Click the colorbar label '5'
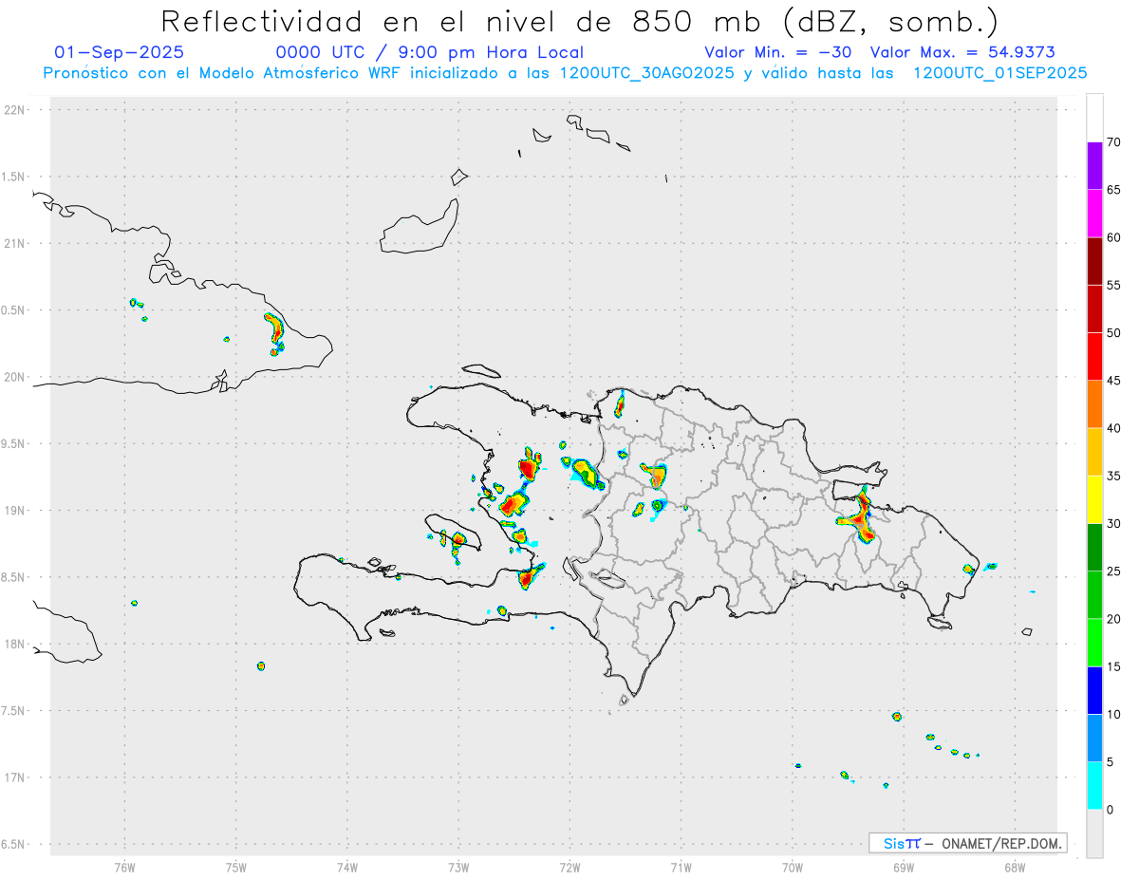The height and width of the screenshot is (880, 1139). [x=1111, y=762]
